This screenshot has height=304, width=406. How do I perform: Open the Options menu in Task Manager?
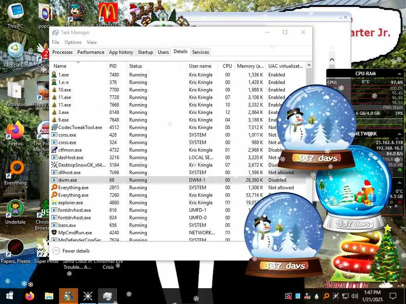[x=73, y=42]
